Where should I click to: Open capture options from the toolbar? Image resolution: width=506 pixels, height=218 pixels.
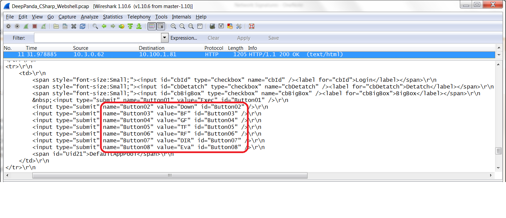[x=17, y=26]
